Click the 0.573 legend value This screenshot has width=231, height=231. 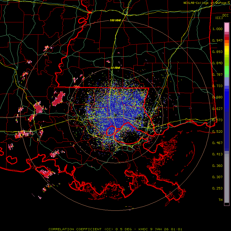[x=217, y=120]
